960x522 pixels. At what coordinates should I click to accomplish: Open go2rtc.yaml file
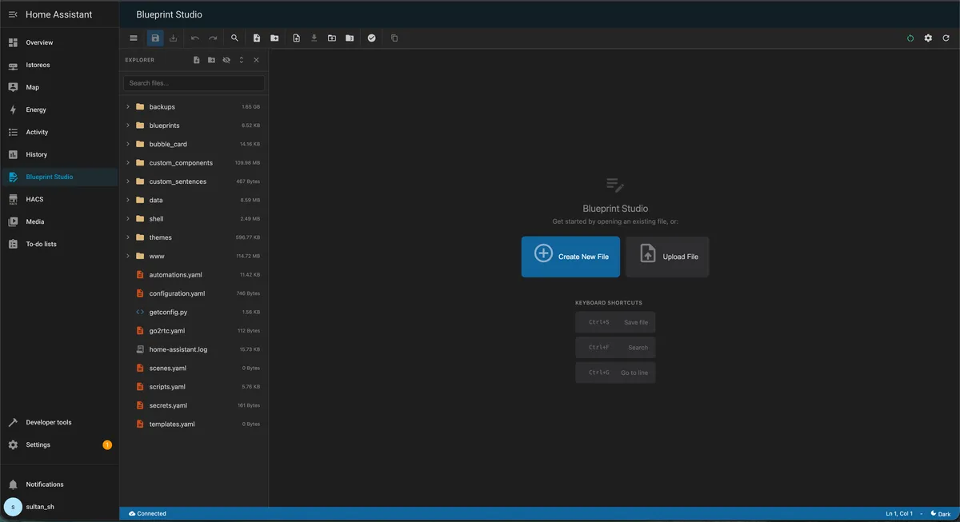[x=194, y=331]
